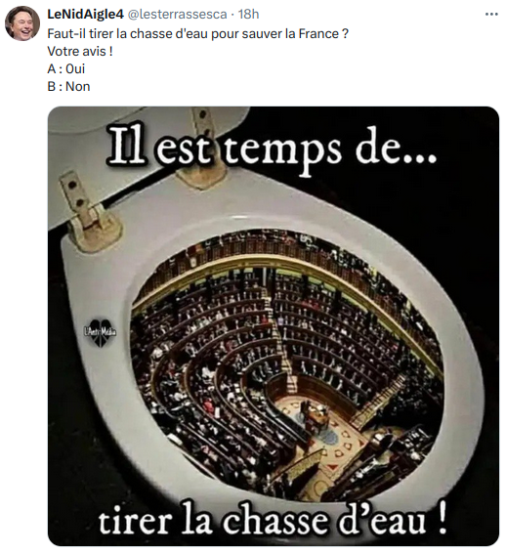Select the 'A : Oui' answer line
Screen dimensions: 506x553
click(66, 68)
